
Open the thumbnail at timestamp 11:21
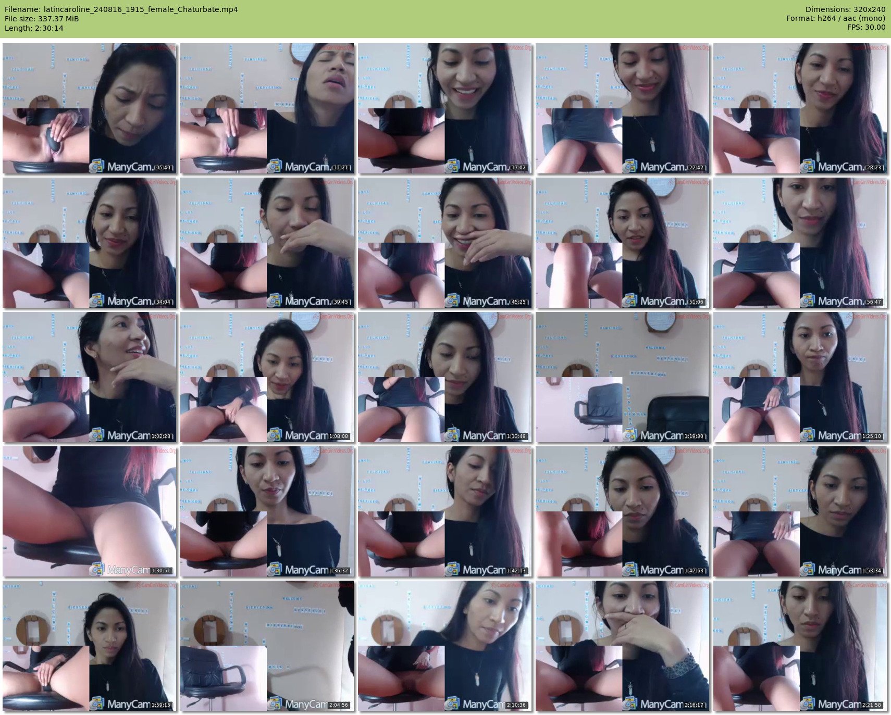[x=267, y=108]
